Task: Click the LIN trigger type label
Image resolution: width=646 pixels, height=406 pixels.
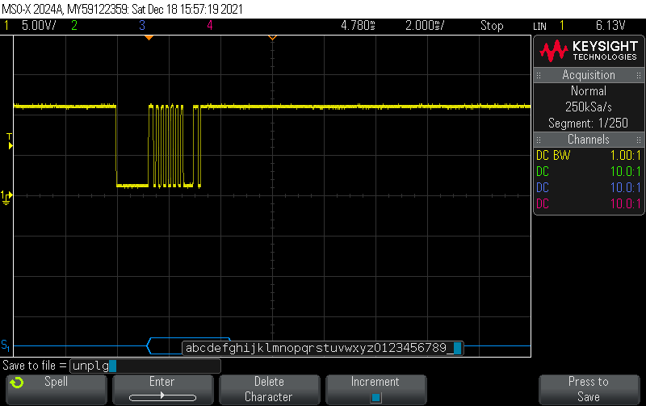Action: [x=539, y=27]
